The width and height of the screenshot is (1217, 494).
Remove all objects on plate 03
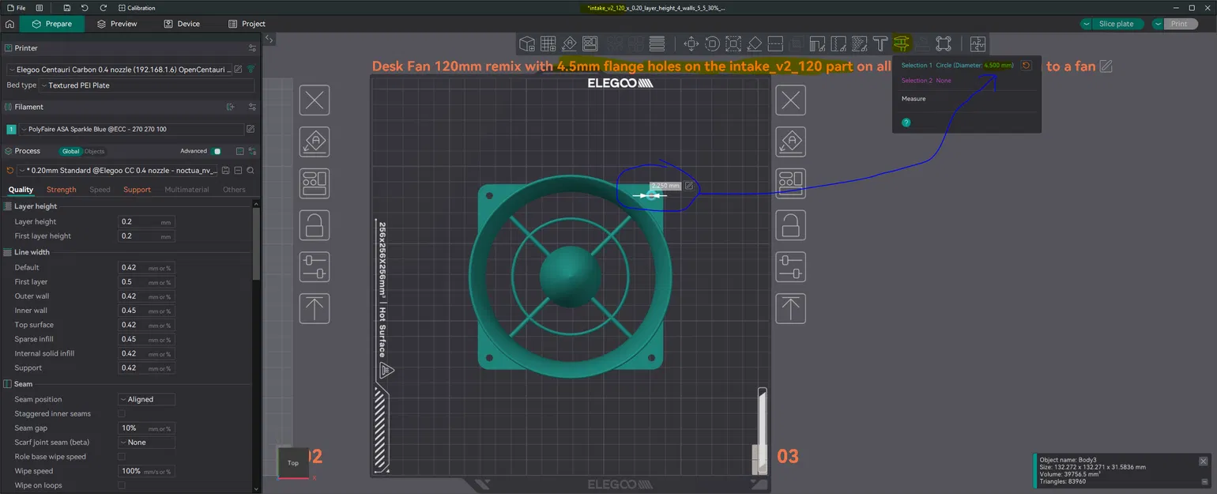(x=791, y=100)
